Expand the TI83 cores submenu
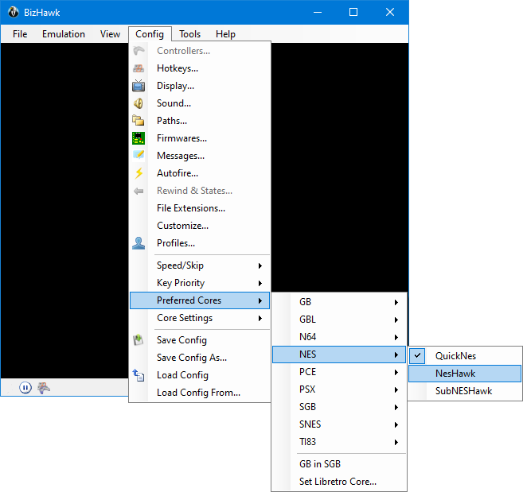The height and width of the screenshot is (492, 523). [339, 442]
